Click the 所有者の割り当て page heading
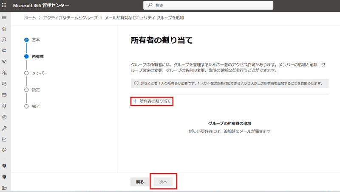The height and width of the screenshot is (192, 340). pyautogui.click(x=161, y=40)
